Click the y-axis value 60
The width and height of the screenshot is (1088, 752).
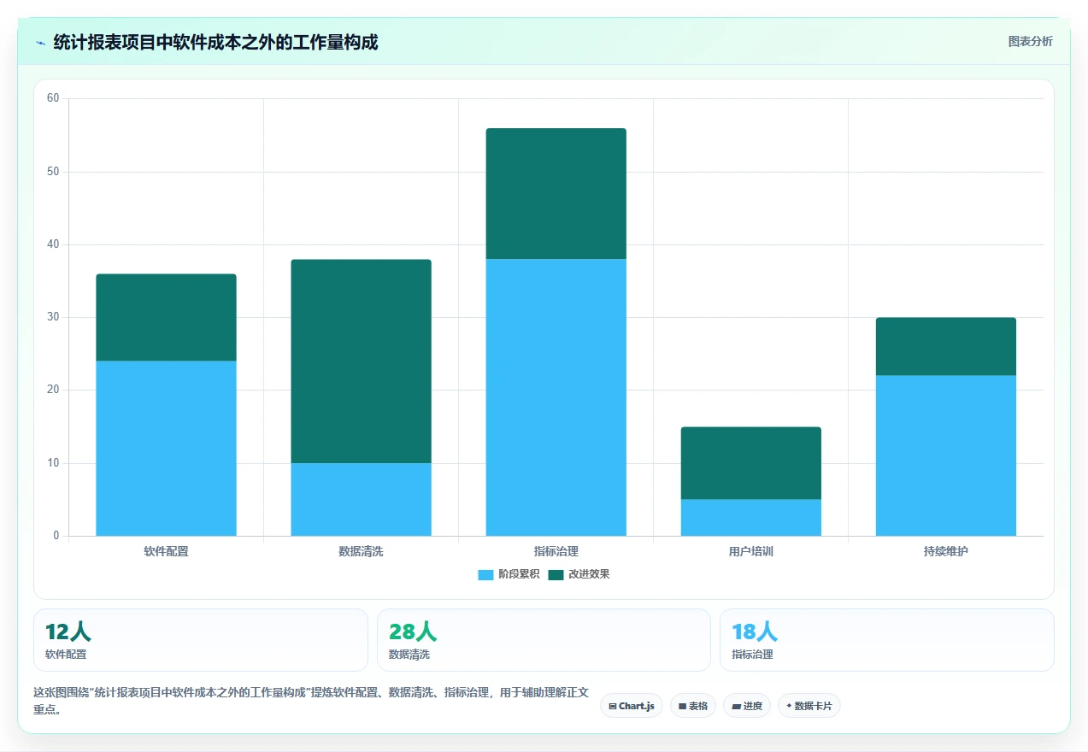click(53, 98)
